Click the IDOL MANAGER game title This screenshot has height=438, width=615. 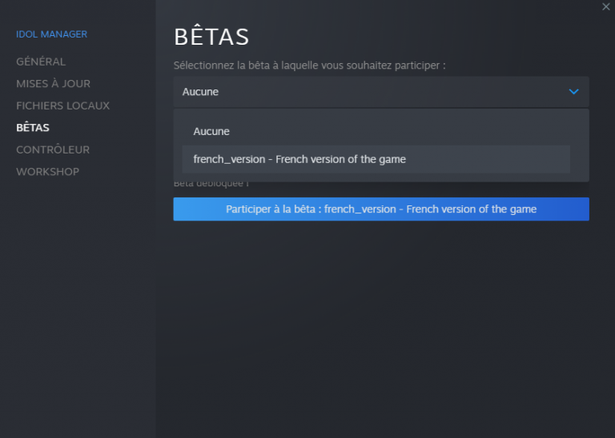[52, 34]
